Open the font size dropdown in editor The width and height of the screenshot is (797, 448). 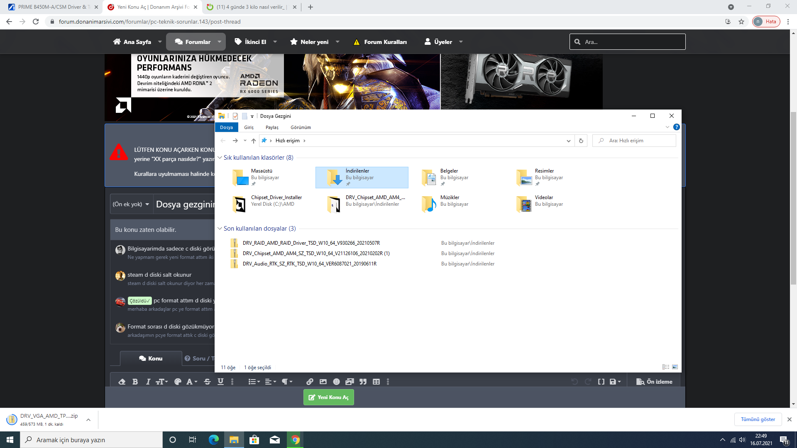162,382
